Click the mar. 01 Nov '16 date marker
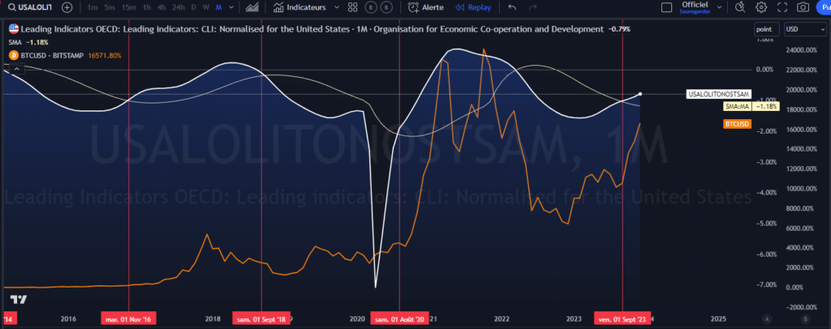Image resolution: width=831 pixels, height=329 pixels. click(x=129, y=319)
